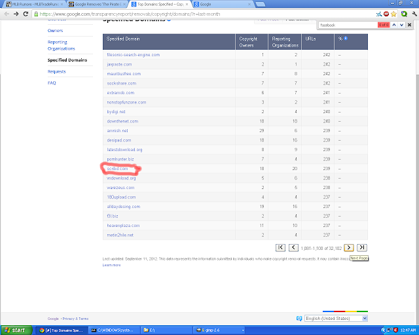The image size is (419, 335).
Task: Open the gimp-2.6 taskbar group
Action: 219,330
